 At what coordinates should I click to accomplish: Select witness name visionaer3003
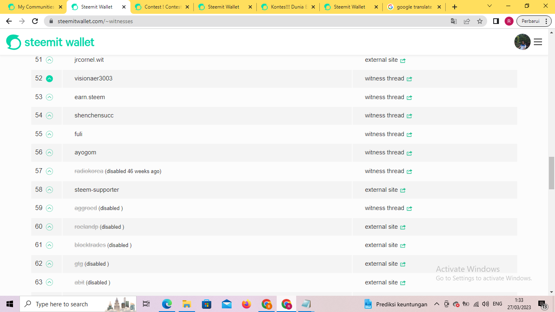click(93, 78)
